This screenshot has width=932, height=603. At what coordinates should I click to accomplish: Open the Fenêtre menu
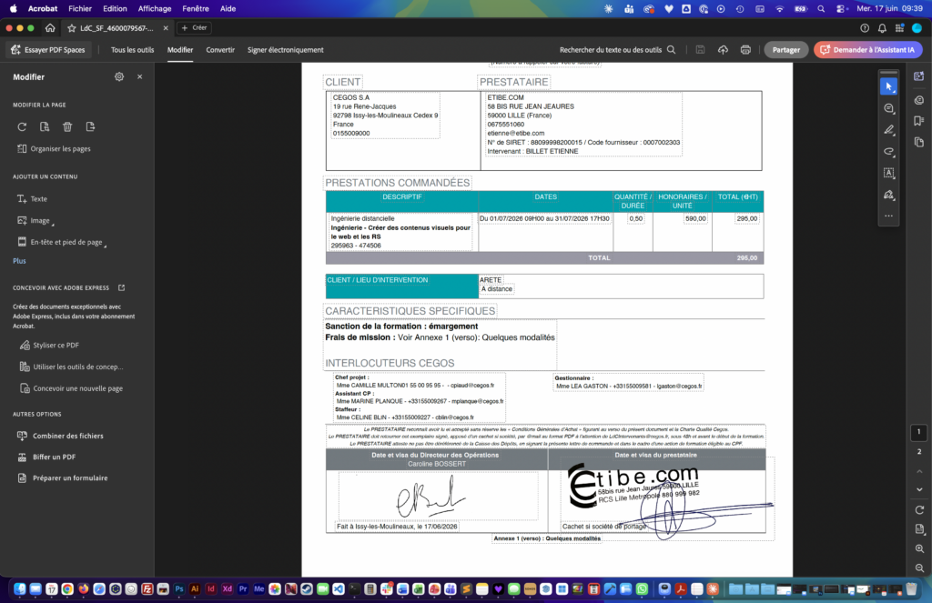[x=196, y=9]
